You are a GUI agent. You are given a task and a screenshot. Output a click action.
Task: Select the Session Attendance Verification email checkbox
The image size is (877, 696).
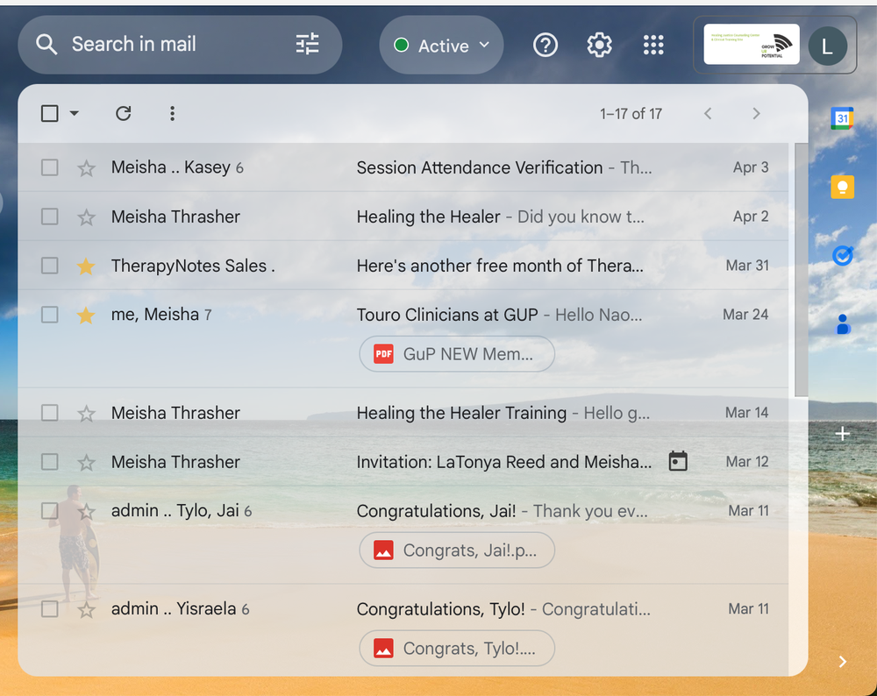[x=50, y=167]
